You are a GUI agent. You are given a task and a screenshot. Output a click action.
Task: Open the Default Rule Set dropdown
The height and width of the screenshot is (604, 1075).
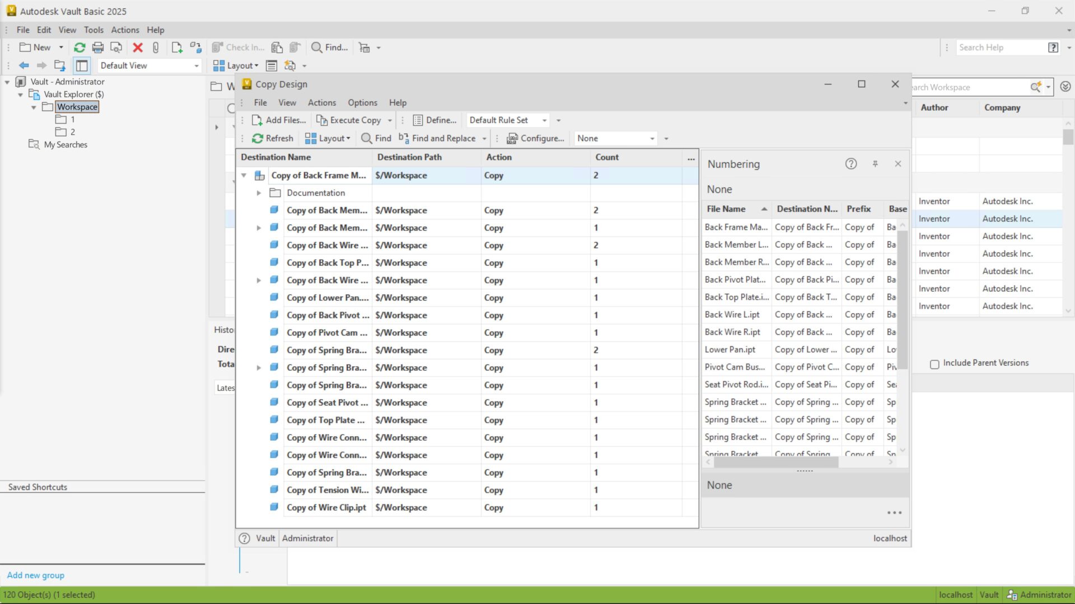(544, 120)
